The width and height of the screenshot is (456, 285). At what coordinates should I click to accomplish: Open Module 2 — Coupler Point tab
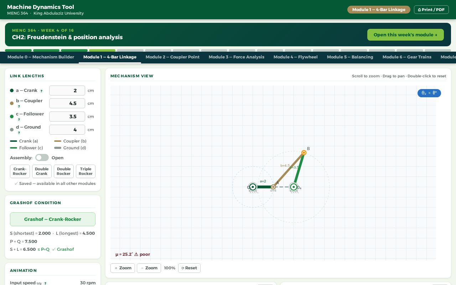coord(172,57)
